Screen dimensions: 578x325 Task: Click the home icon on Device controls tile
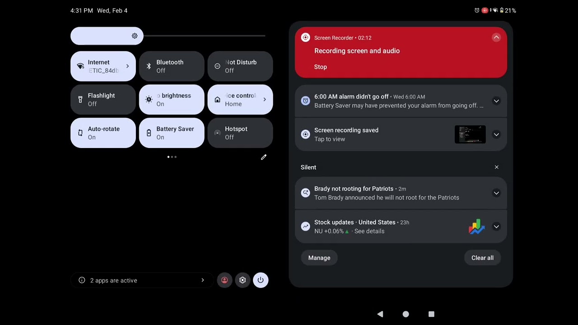[x=217, y=100]
